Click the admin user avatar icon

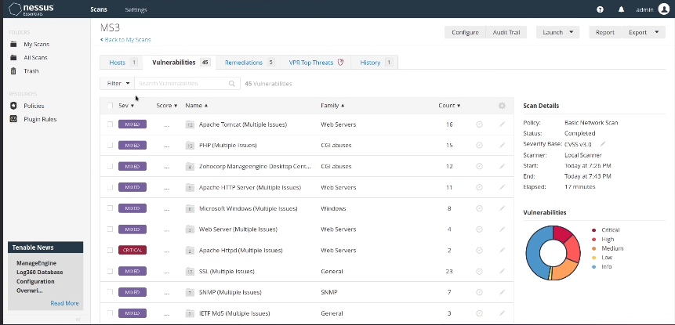(x=663, y=9)
